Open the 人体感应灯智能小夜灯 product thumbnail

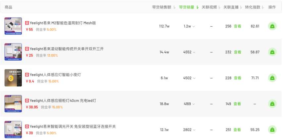tap(13, 78)
